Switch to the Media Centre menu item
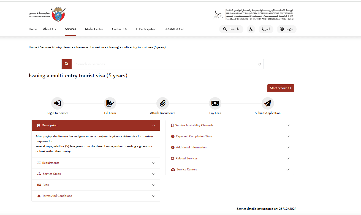361x215 pixels. (x=94, y=29)
